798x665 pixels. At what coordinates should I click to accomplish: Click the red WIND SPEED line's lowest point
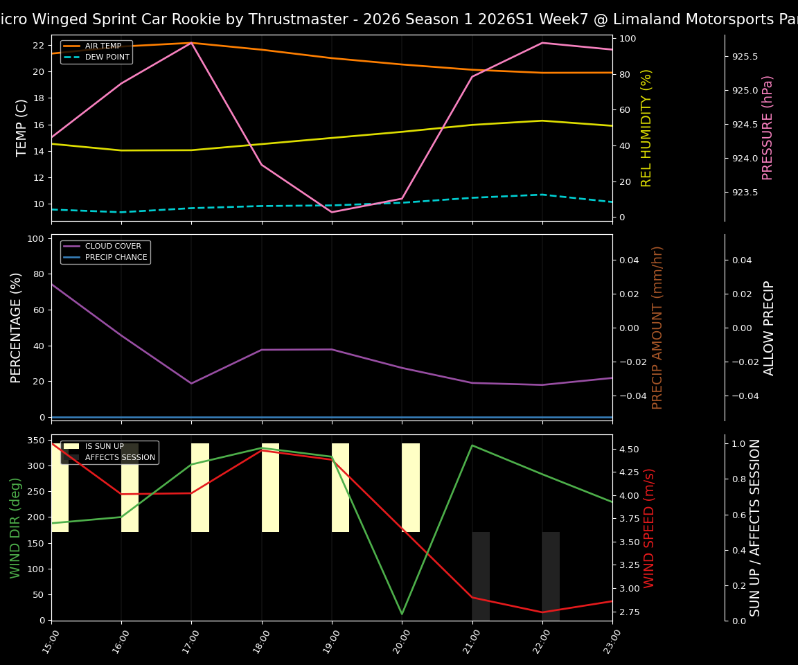pos(544,612)
